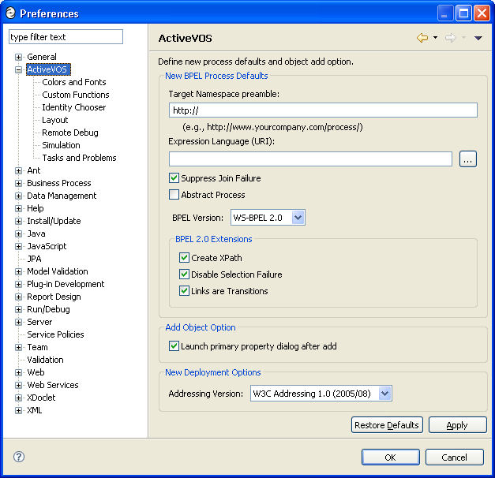Viewport: 495px width, 478px height.
Task: Select ActiveVOS tree item
Action: (x=47, y=69)
